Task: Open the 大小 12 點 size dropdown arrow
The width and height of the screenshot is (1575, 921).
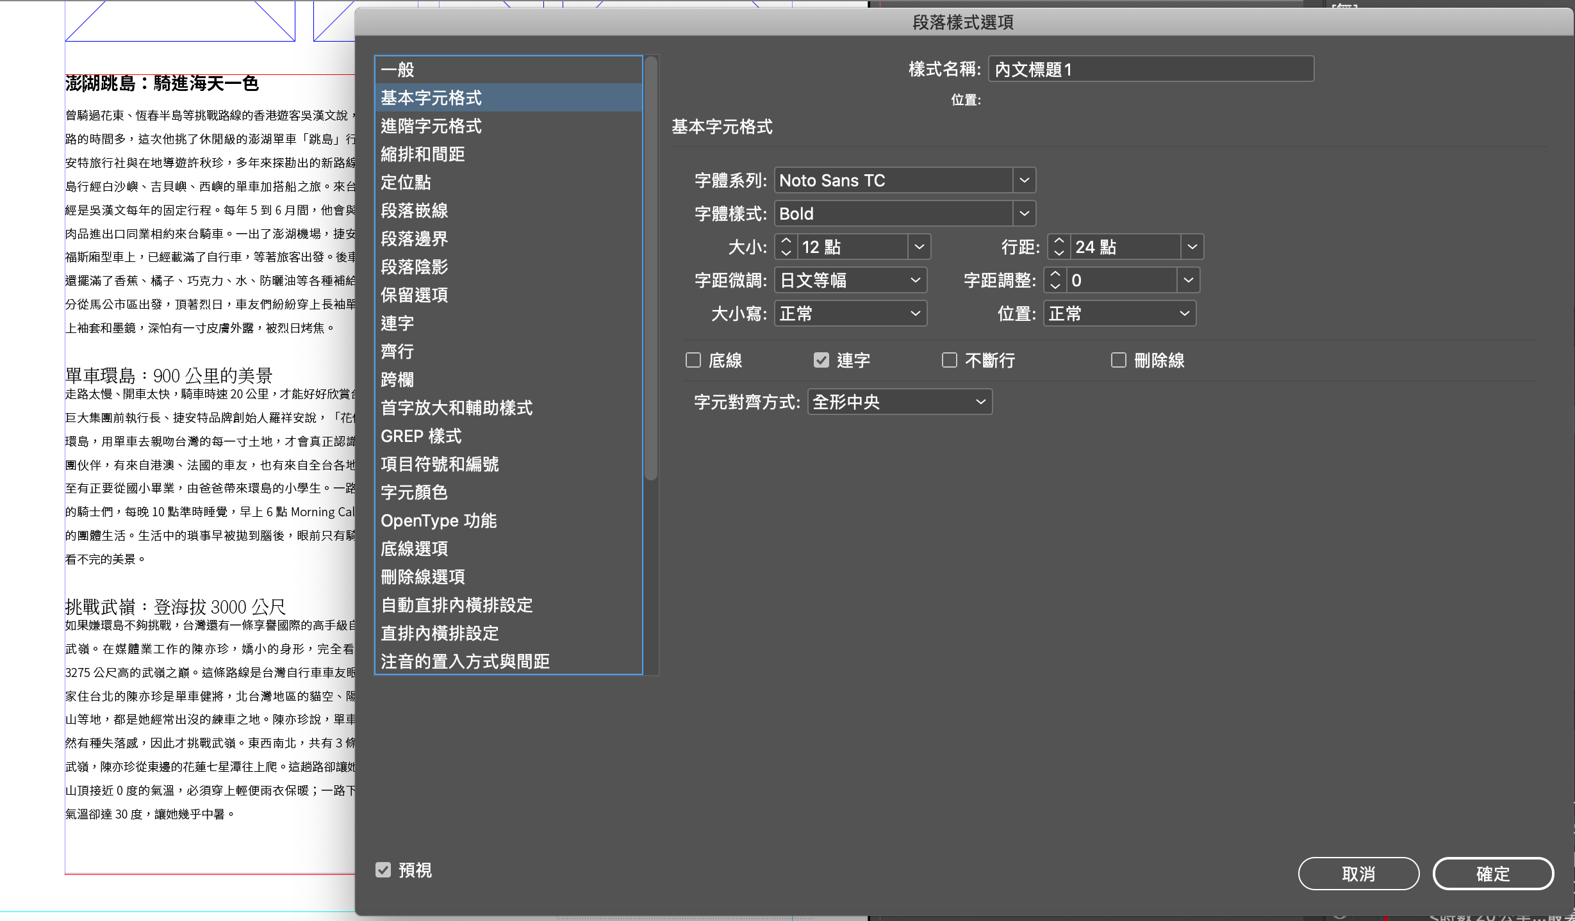Action: click(x=919, y=247)
